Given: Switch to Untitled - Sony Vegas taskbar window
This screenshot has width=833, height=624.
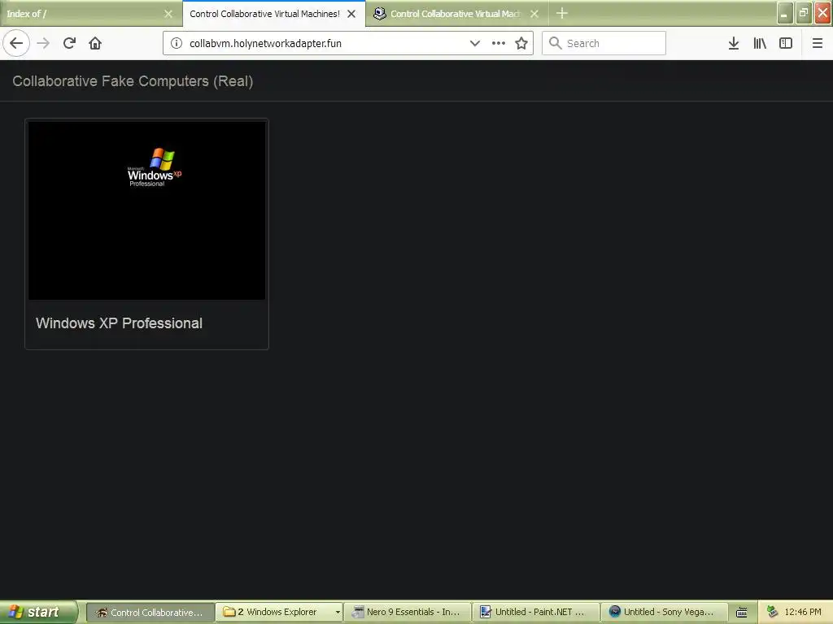Looking at the screenshot, I should pyautogui.click(x=665, y=612).
